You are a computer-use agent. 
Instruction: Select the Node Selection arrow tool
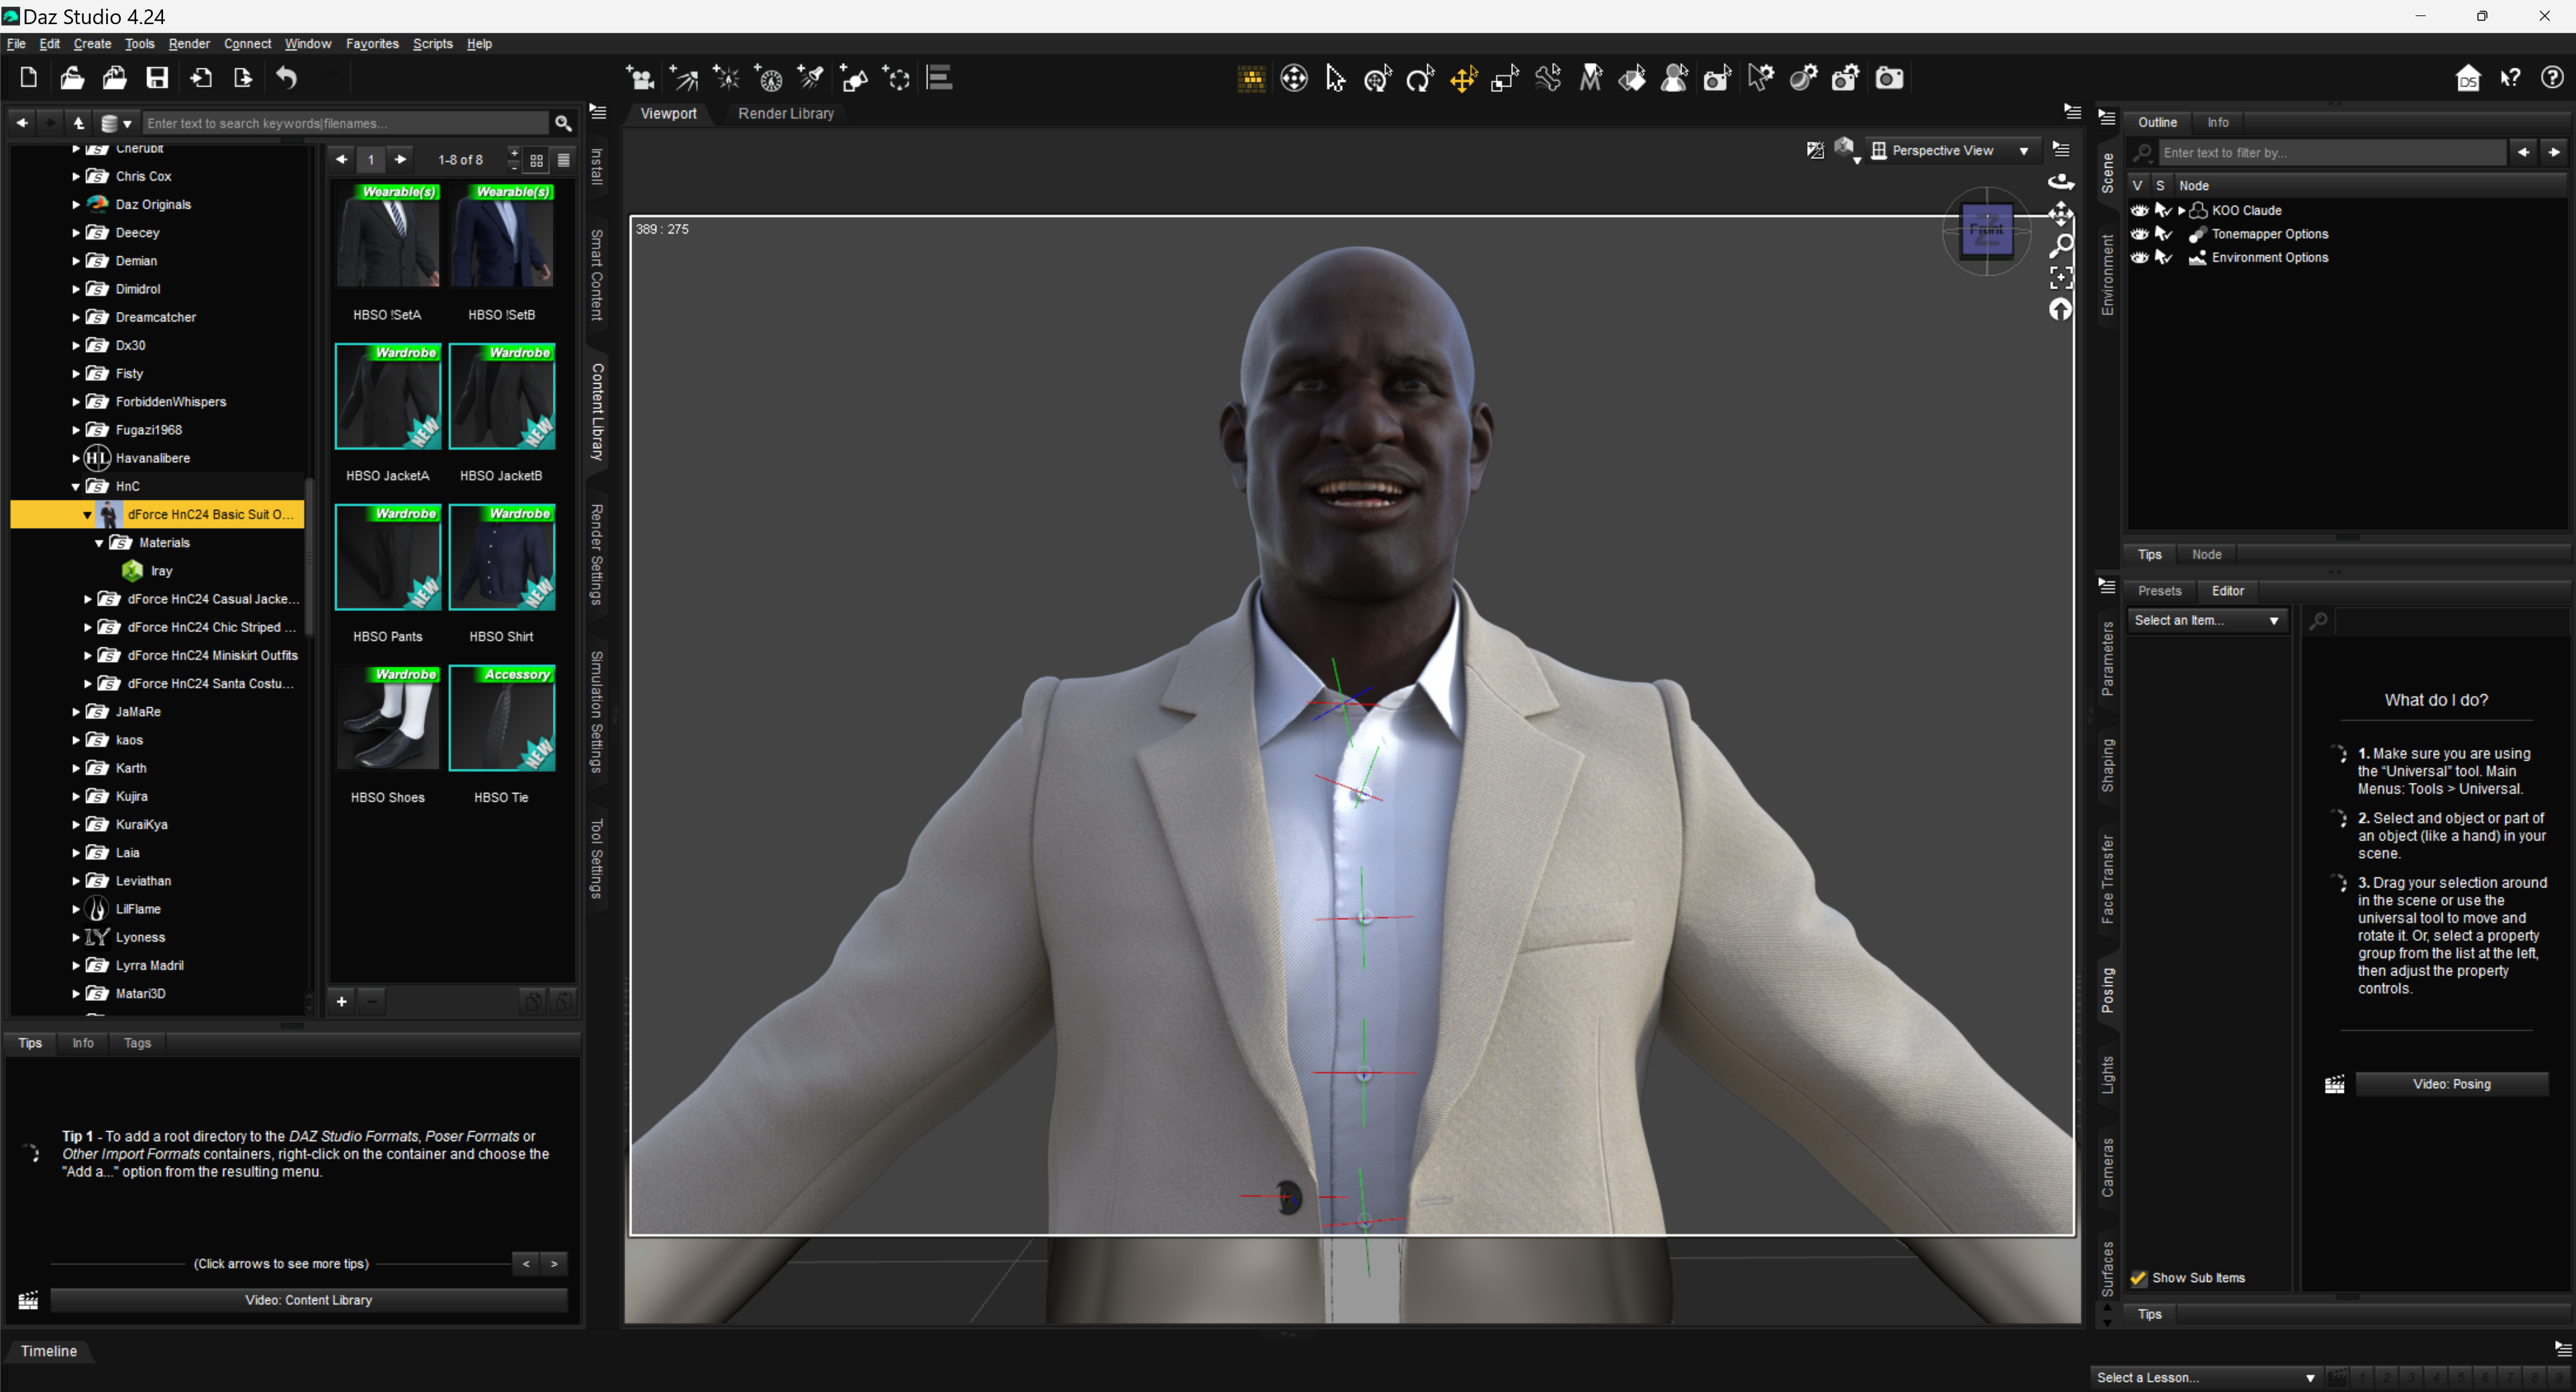(x=1335, y=78)
